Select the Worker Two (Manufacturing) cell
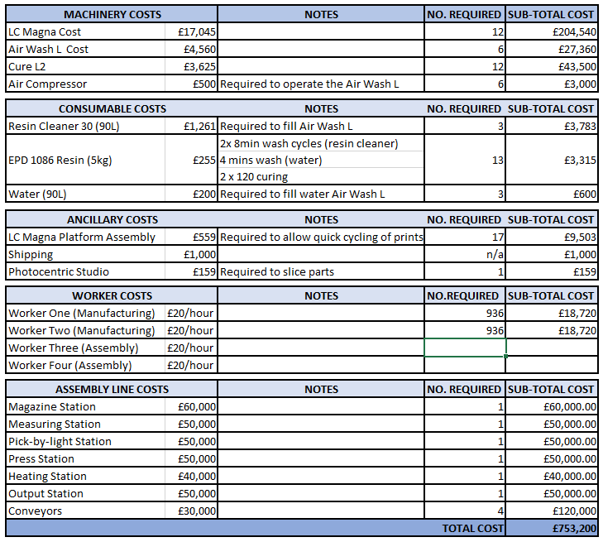Screen dimensions: 603x542 [86, 330]
